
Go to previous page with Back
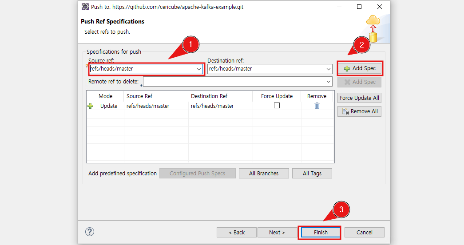236,232
